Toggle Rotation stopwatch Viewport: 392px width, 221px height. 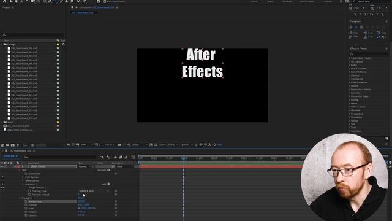(x=26, y=212)
